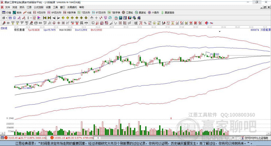Click the infinity loop icon
The height and width of the screenshot is (146, 271).
pos(211,23)
